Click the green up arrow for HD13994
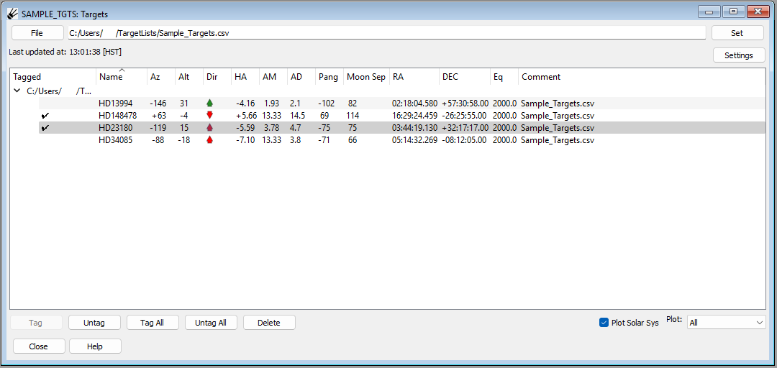 point(209,103)
